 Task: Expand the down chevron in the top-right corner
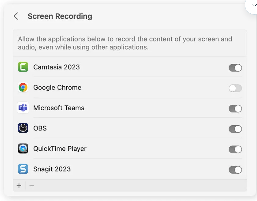(254, 5)
